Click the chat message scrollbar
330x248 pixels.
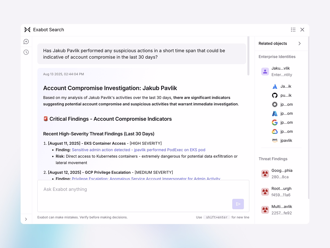(x=248, y=56)
